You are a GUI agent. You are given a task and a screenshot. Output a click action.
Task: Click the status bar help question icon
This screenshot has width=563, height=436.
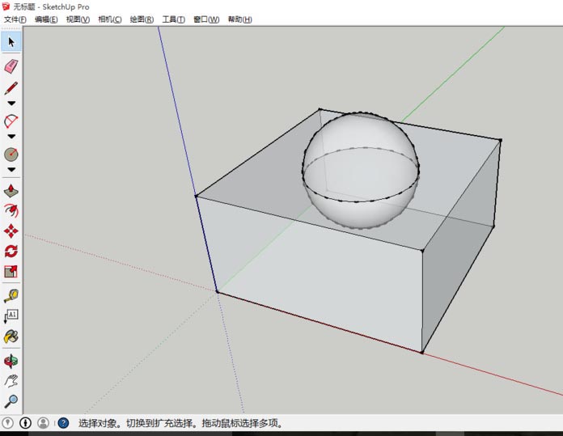pos(63,423)
